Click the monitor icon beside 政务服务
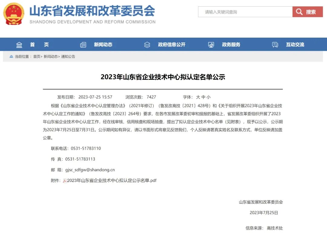Screen dimensions: 327x237 click(211, 44)
